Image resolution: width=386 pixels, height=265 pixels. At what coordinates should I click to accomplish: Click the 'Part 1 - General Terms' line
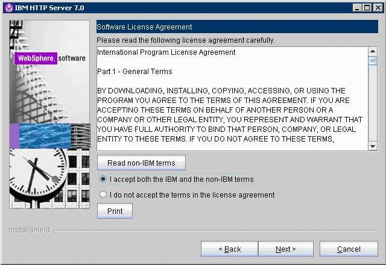click(134, 72)
